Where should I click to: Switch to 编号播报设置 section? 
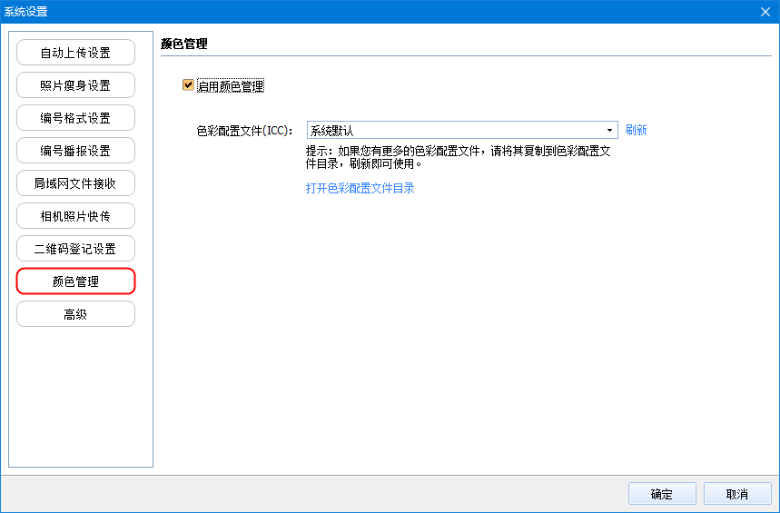(75, 150)
